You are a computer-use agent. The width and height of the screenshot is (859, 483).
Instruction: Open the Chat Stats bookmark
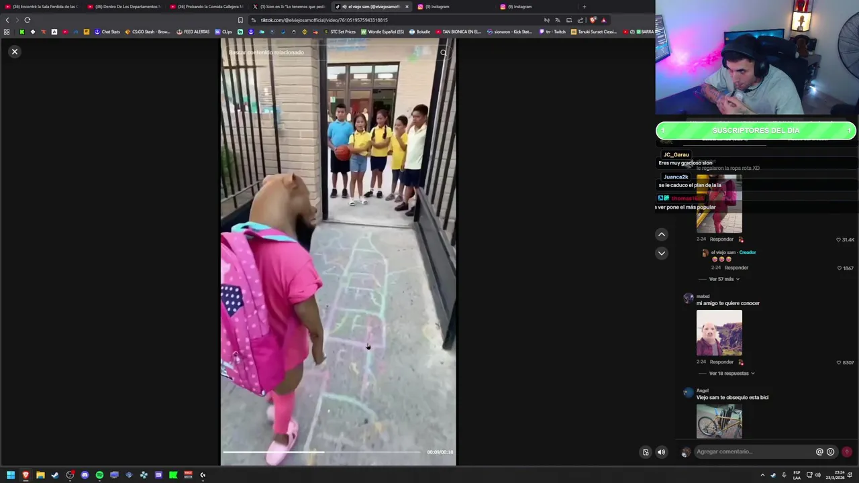(x=107, y=32)
